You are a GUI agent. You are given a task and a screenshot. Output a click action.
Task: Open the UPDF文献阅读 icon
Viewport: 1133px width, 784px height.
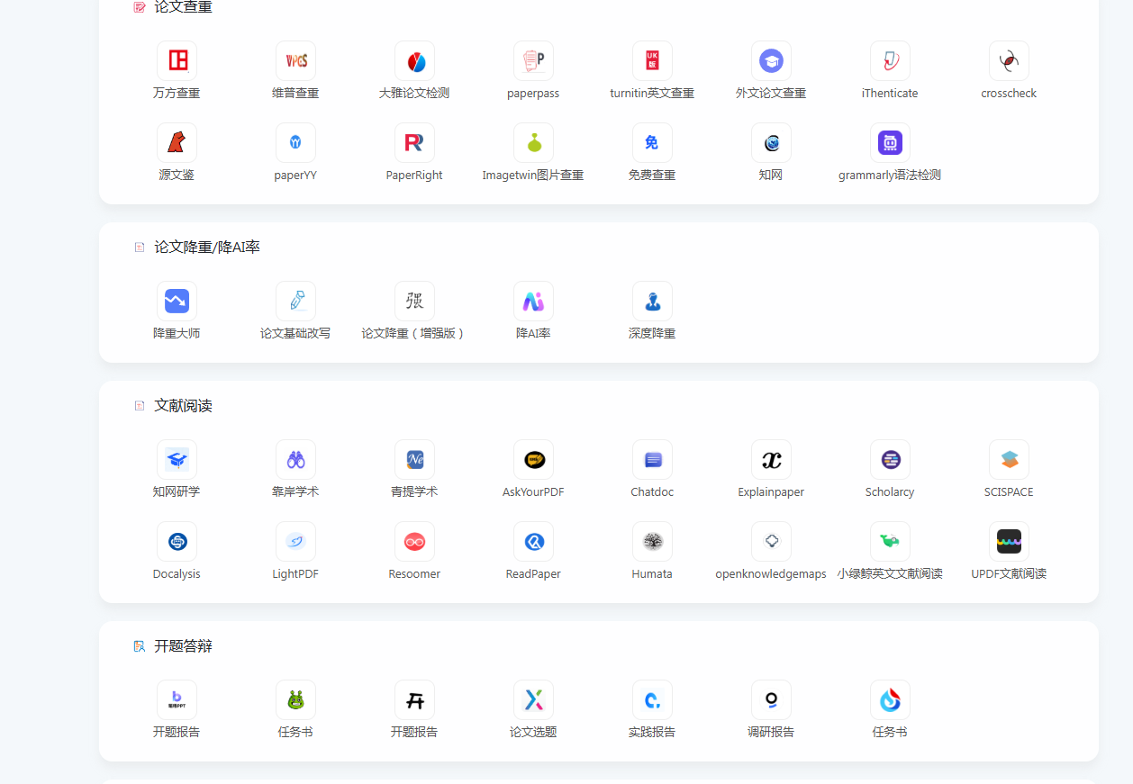click(x=1009, y=541)
